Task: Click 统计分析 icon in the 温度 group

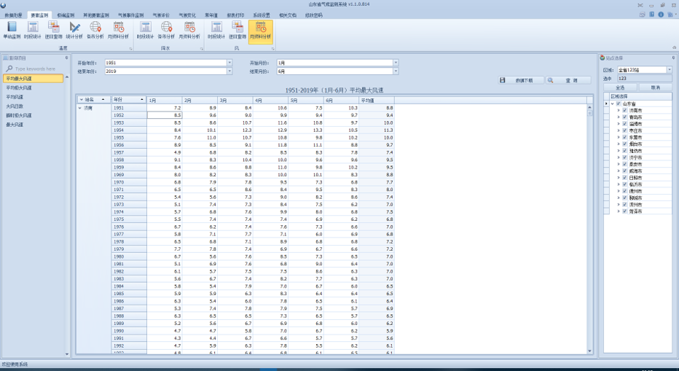Action: point(74,30)
